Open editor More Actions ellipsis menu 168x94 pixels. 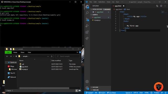point(165,6)
